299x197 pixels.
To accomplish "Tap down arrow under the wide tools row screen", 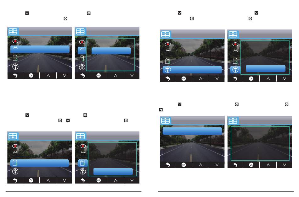I will tap(217, 79).
